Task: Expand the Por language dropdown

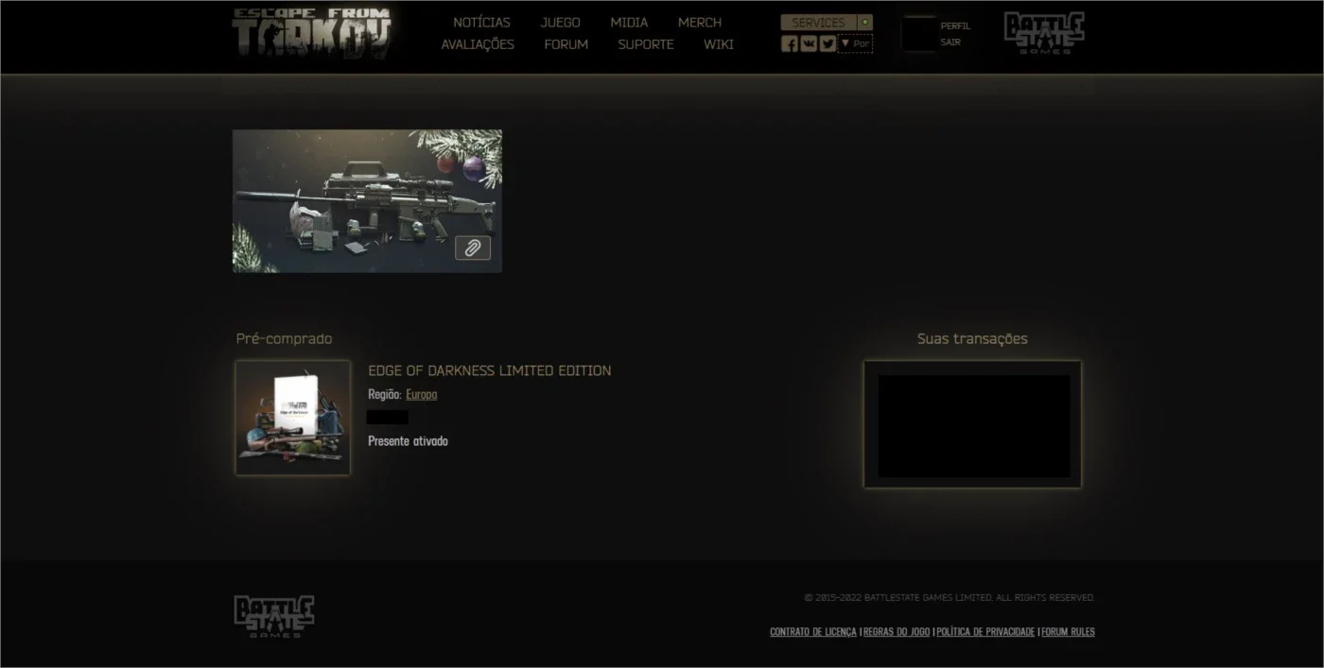Action: (x=855, y=43)
